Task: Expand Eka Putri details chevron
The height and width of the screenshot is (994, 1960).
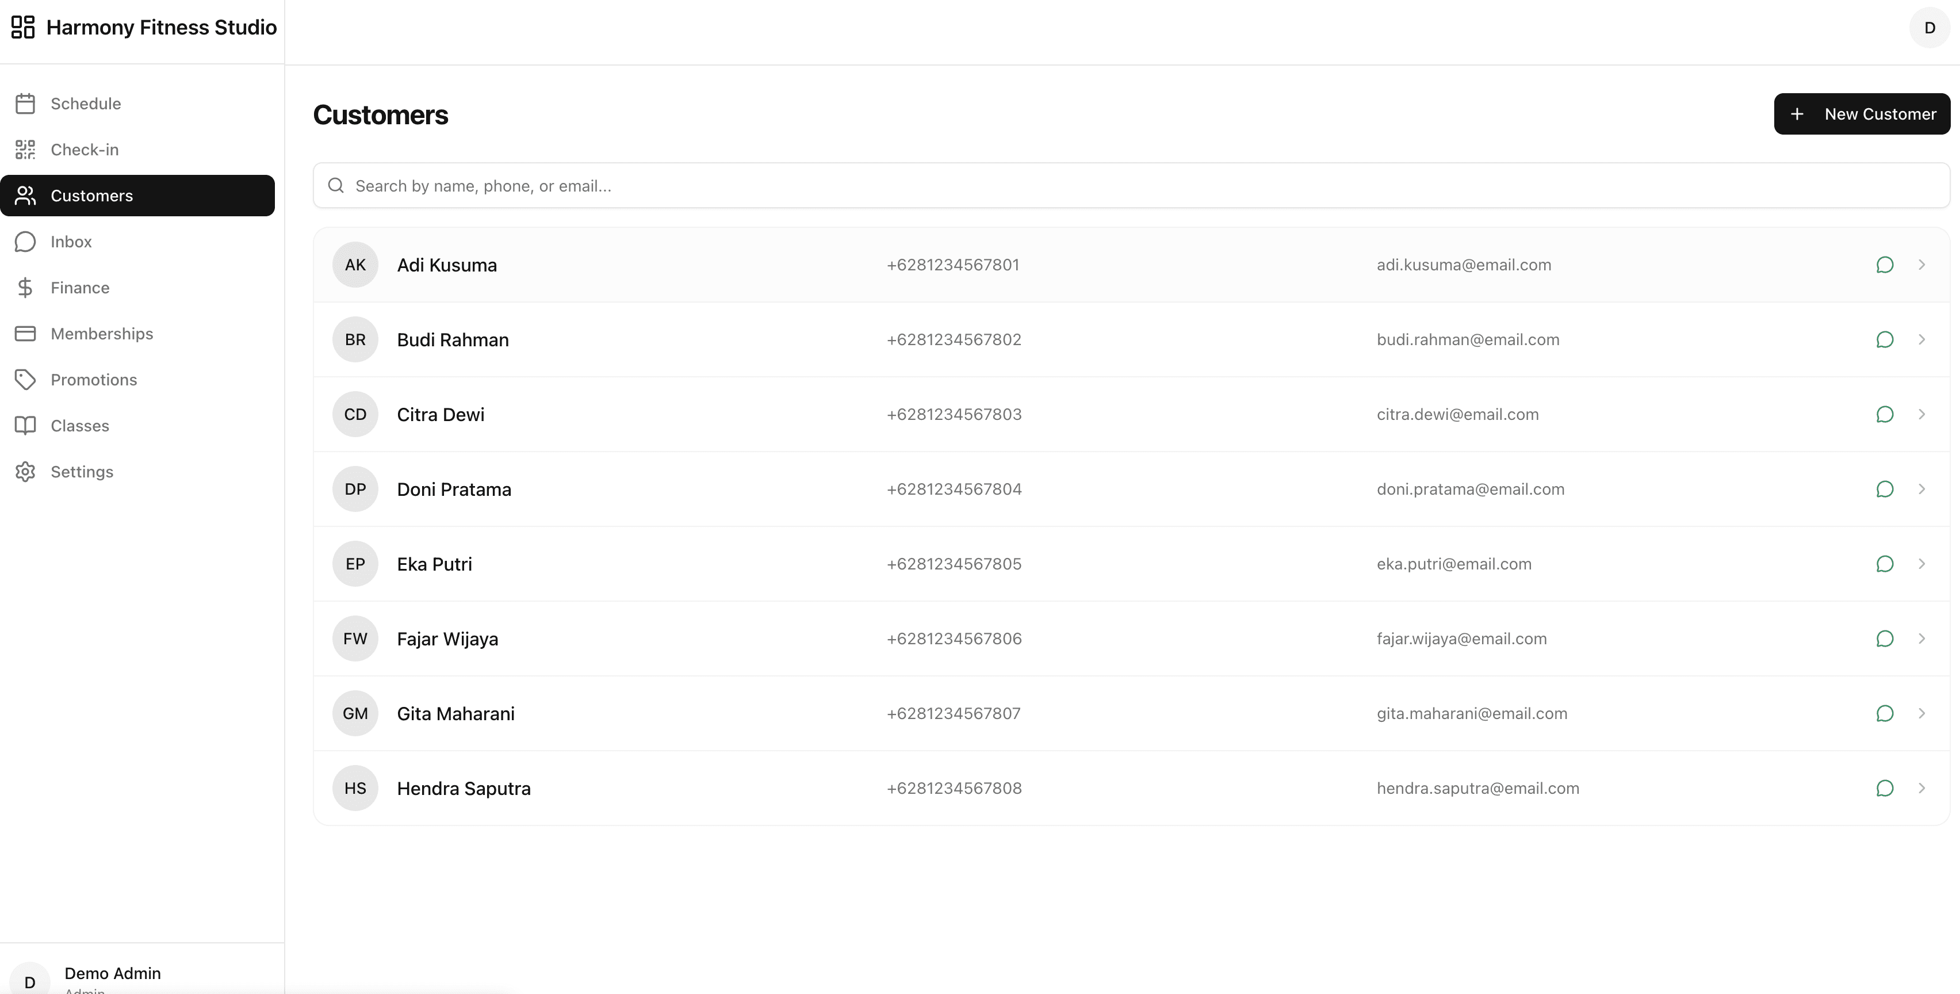Action: click(x=1921, y=564)
